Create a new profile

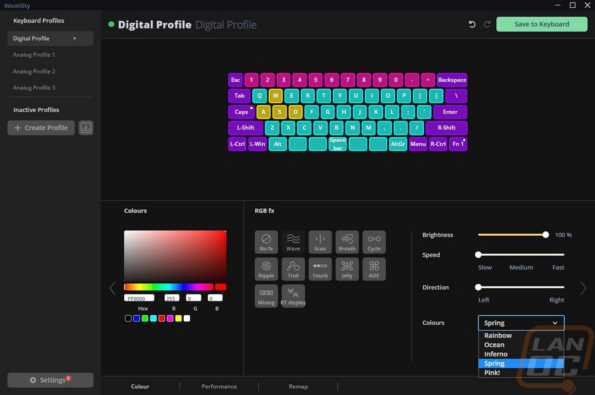tap(41, 128)
